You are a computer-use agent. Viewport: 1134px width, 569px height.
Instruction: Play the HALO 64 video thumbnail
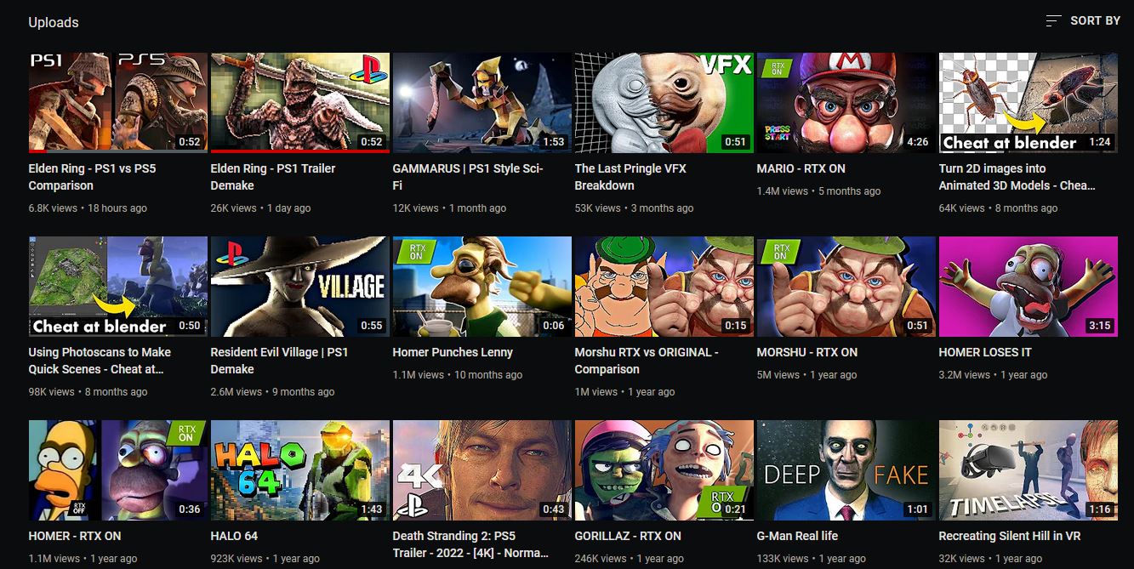tap(299, 469)
